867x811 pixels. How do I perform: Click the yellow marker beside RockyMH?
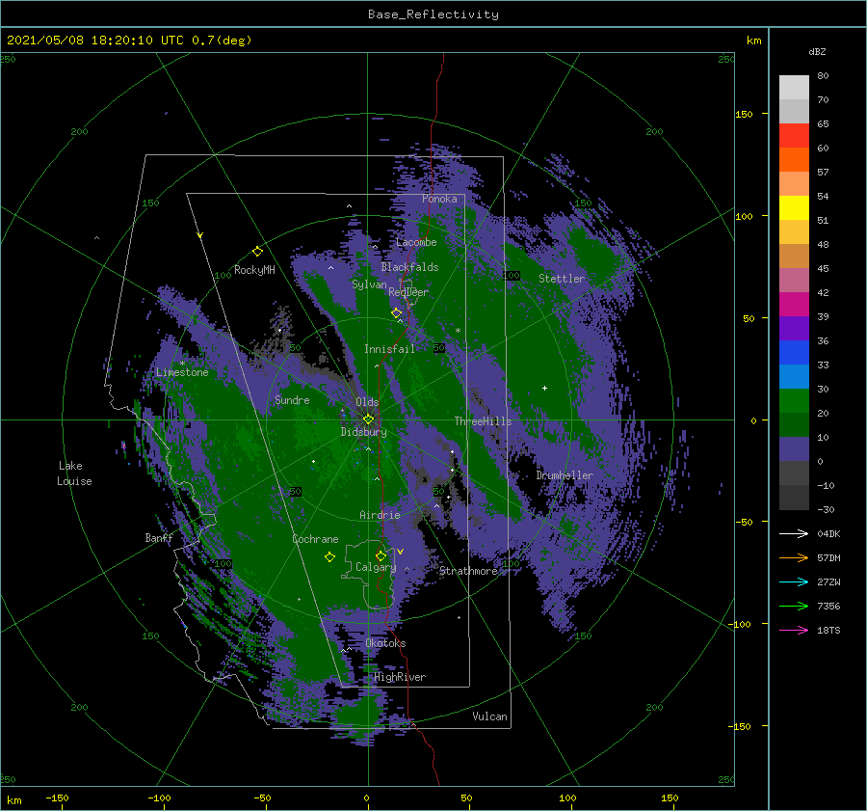click(257, 252)
